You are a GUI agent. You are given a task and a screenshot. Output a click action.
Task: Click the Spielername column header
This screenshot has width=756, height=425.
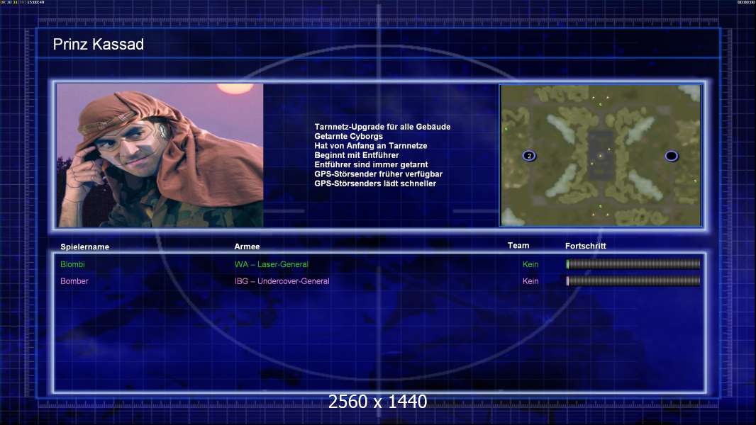pos(85,247)
